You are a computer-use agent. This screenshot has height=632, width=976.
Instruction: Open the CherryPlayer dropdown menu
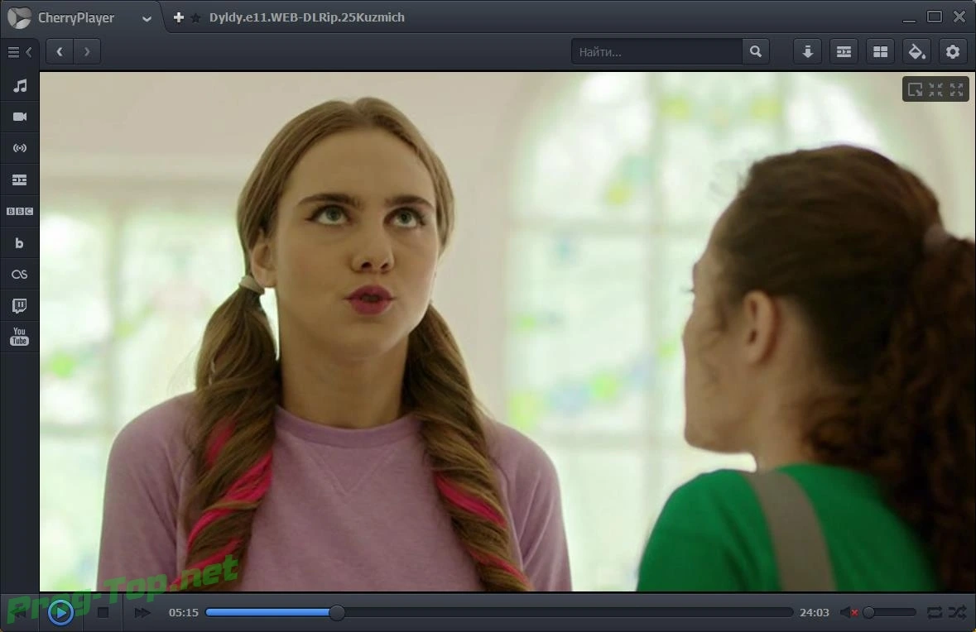click(147, 19)
